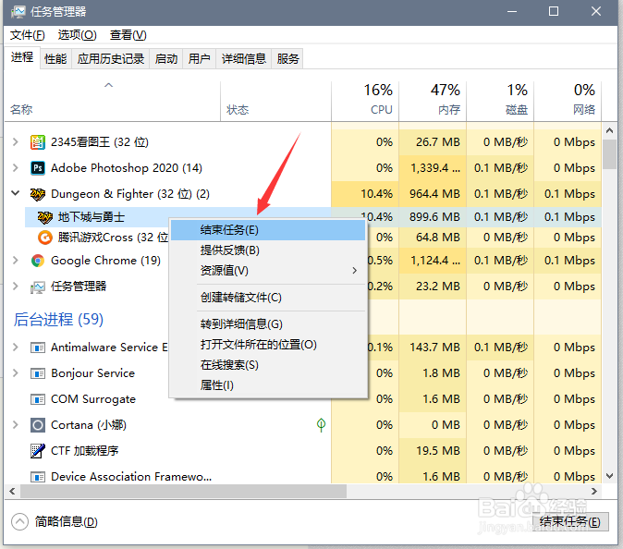Click the Device Association Framework icon
Image resolution: width=623 pixels, height=549 pixels.
coord(38,477)
